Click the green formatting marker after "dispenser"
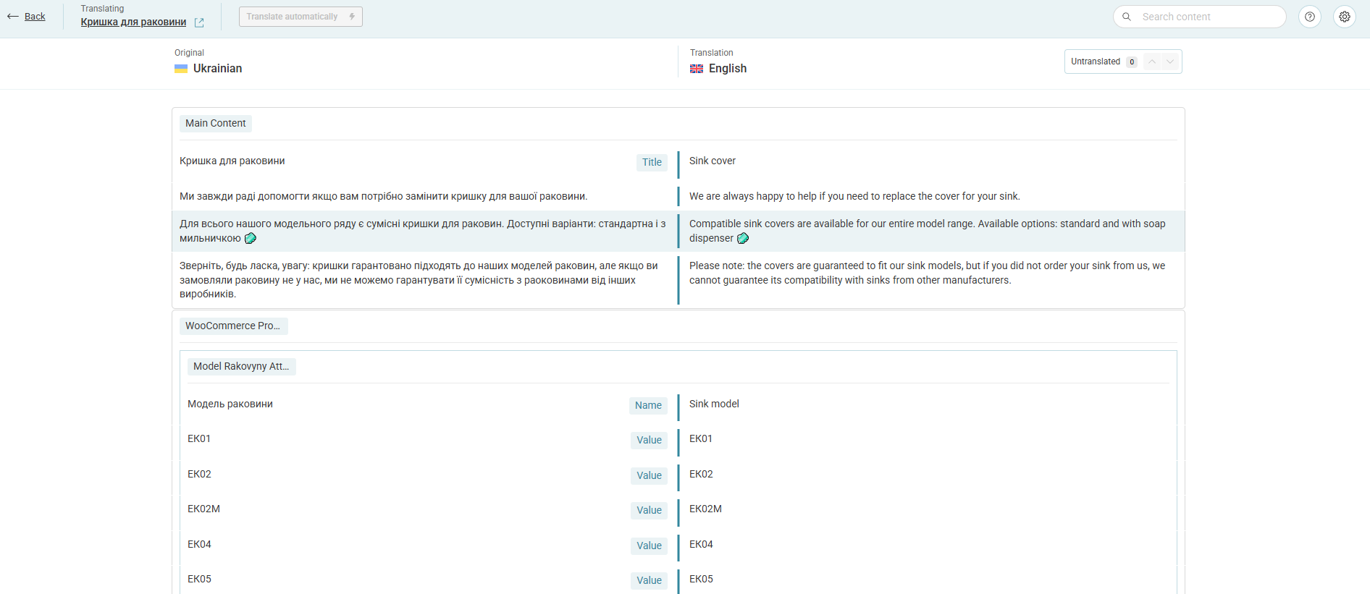The image size is (1370, 594). tap(743, 238)
